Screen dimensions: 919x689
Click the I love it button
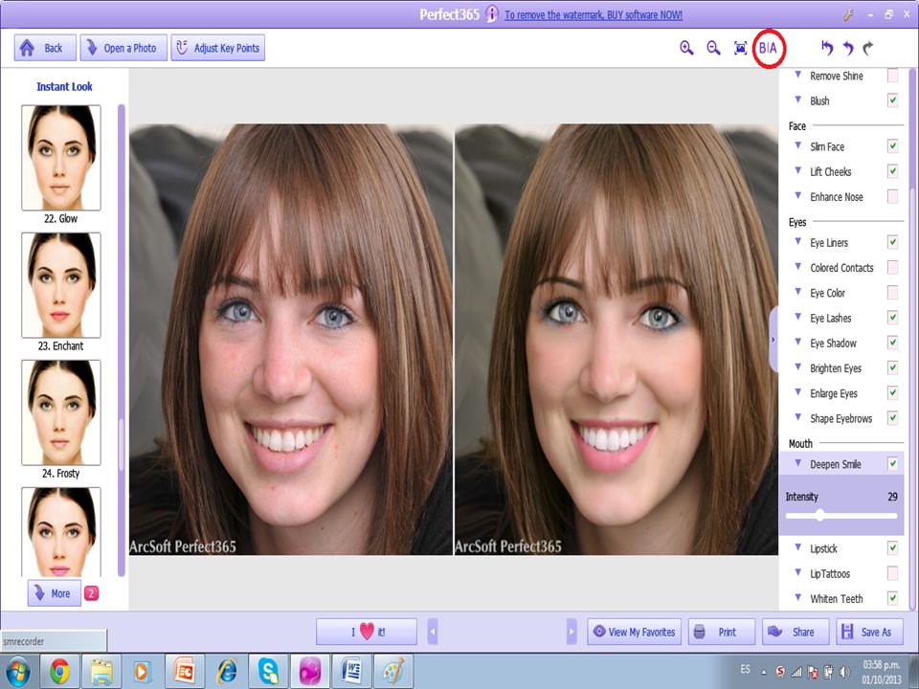[367, 632]
